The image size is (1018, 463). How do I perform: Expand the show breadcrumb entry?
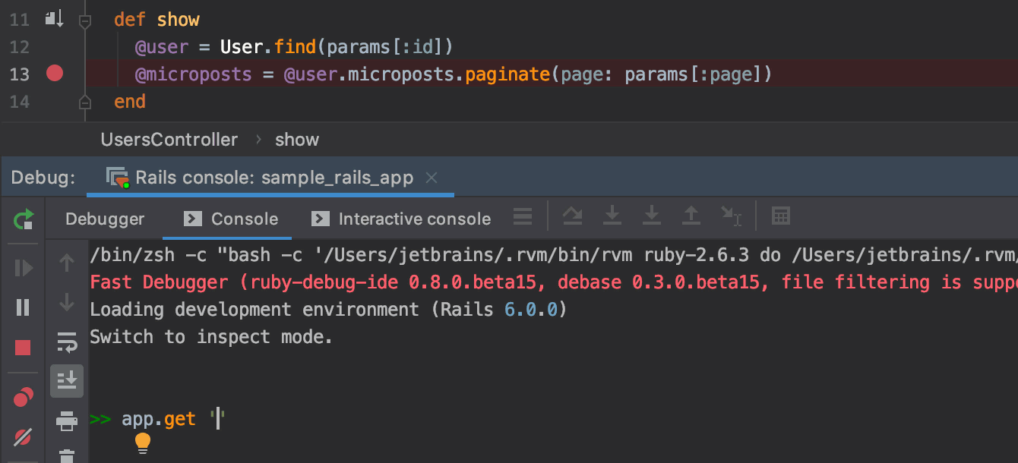297,140
